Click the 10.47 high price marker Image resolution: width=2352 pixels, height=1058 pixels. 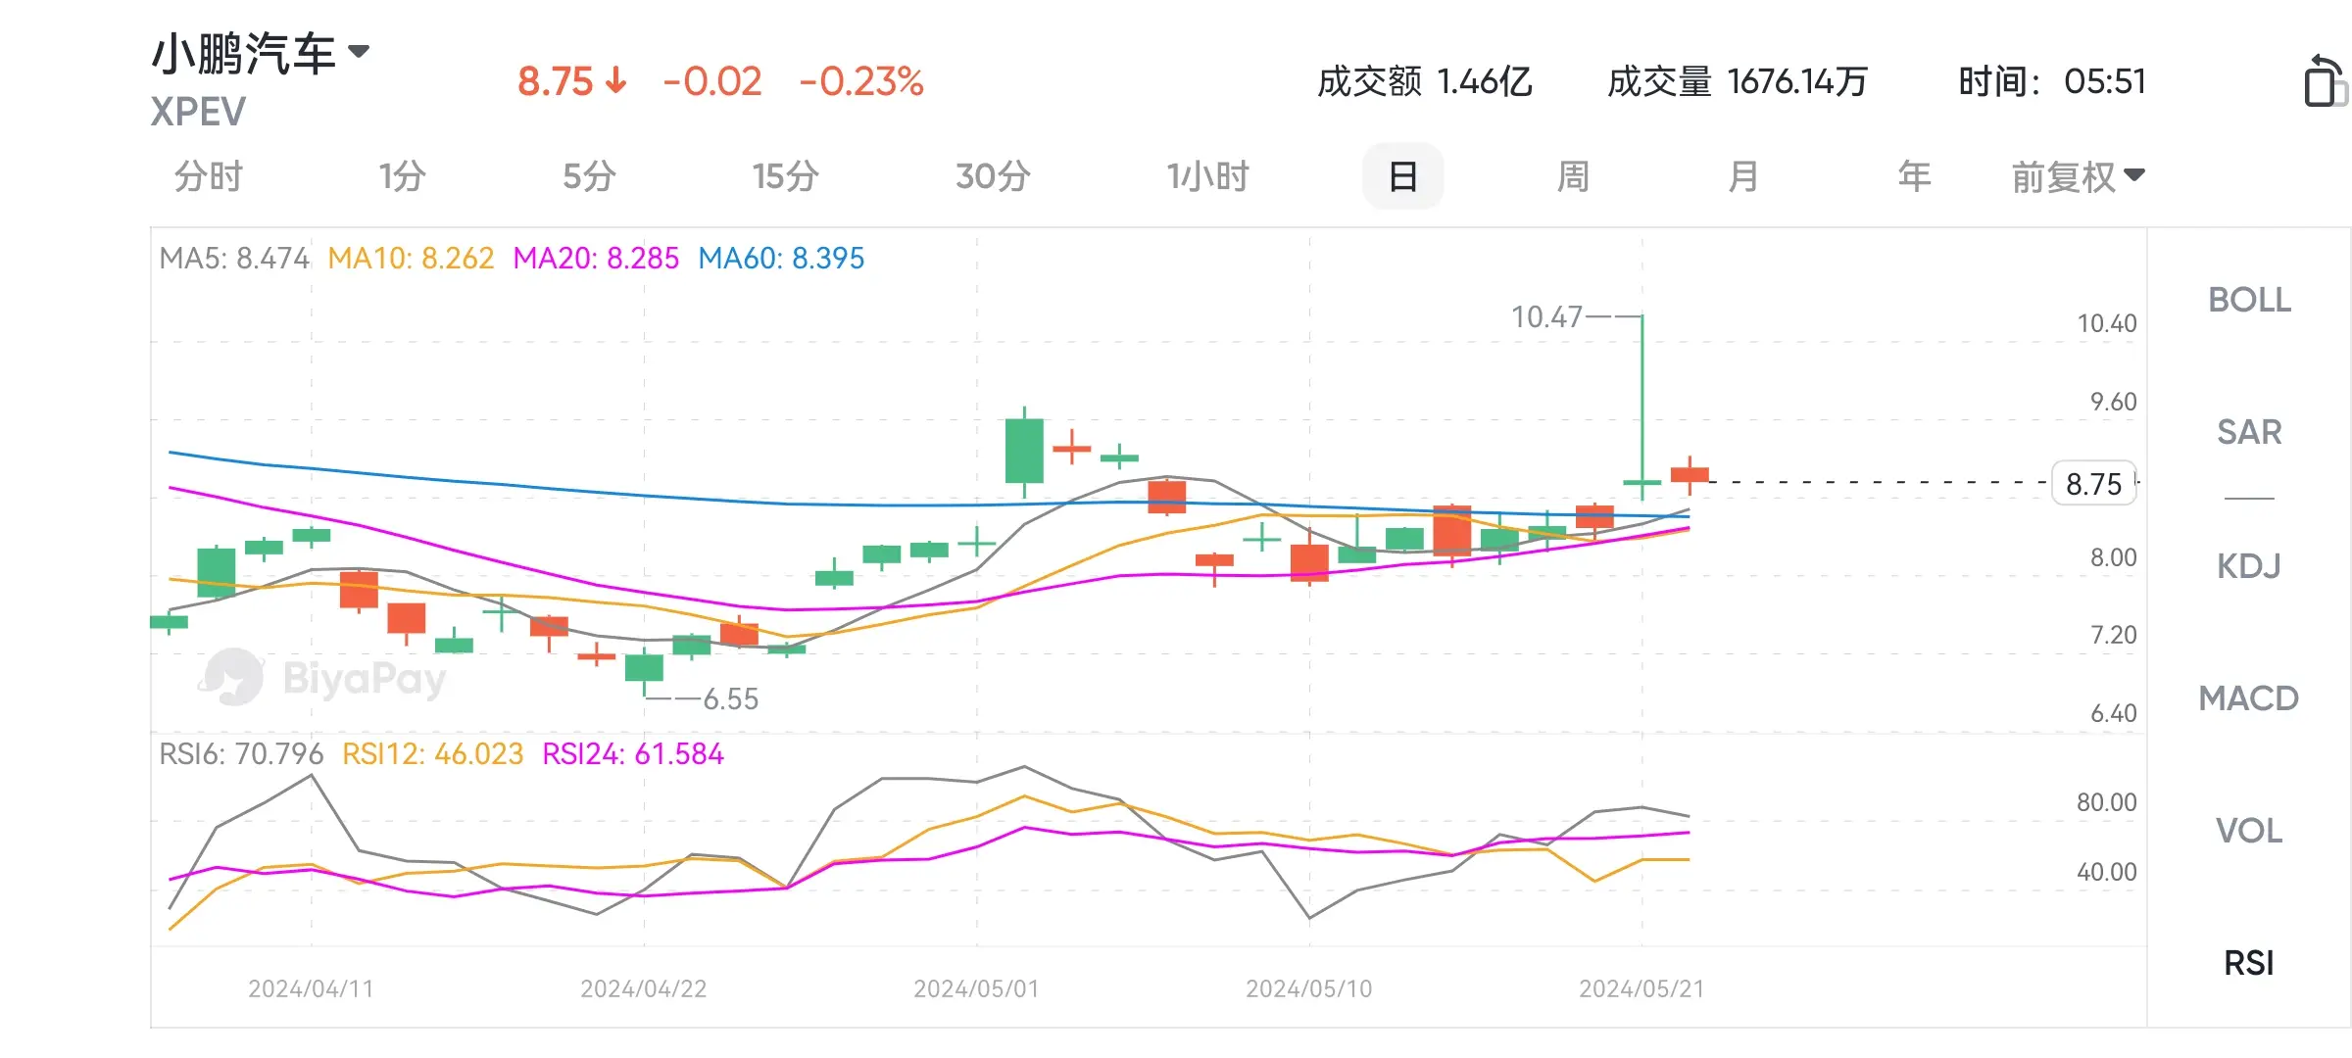(1546, 317)
